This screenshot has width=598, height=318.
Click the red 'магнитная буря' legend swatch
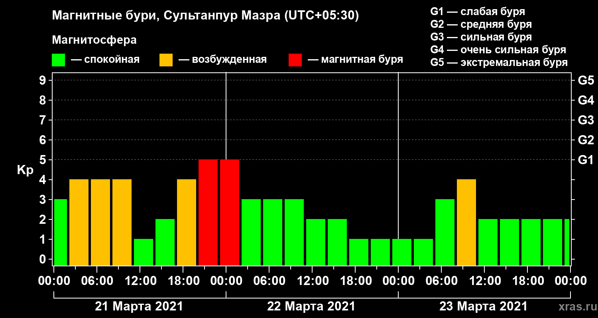point(295,60)
